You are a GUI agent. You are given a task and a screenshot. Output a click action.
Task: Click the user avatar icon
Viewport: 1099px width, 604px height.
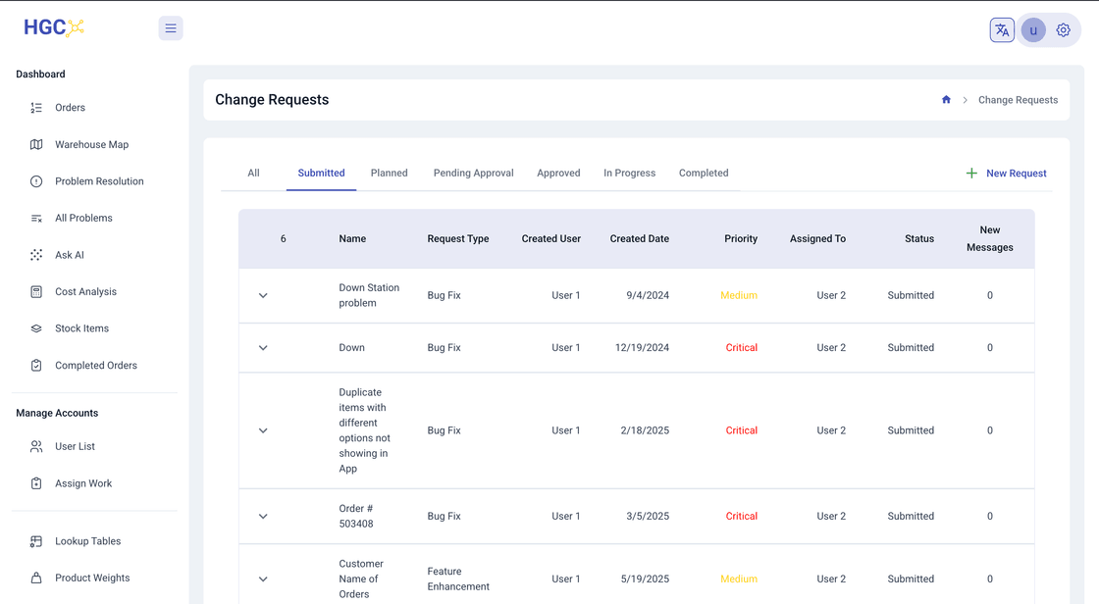(x=1033, y=30)
